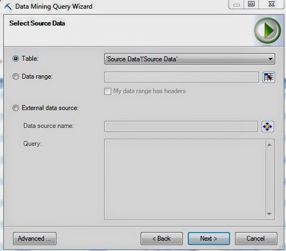The image size is (286, 251).
Task: Click the Data range input field
Action: tap(181, 77)
